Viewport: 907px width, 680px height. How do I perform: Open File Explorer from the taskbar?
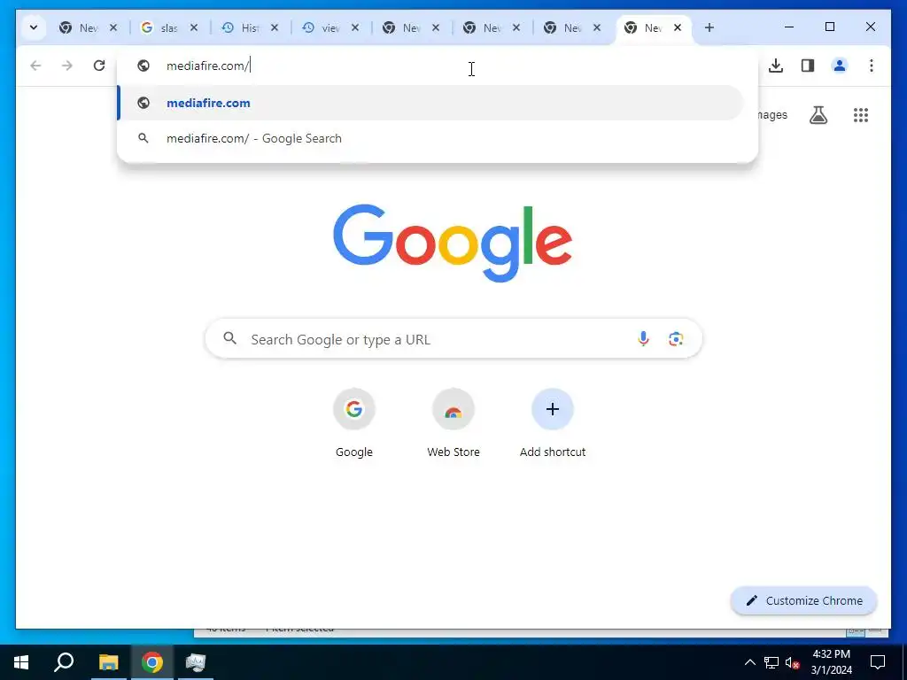tap(108, 662)
